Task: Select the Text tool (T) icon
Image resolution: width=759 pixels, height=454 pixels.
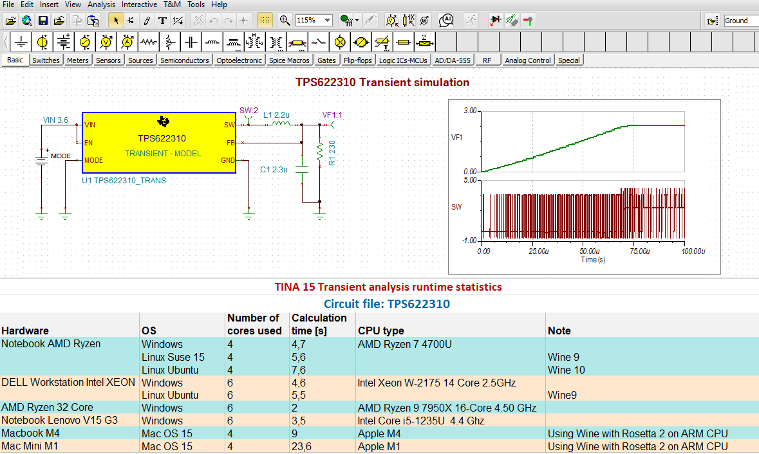Action: [x=162, y=21]
